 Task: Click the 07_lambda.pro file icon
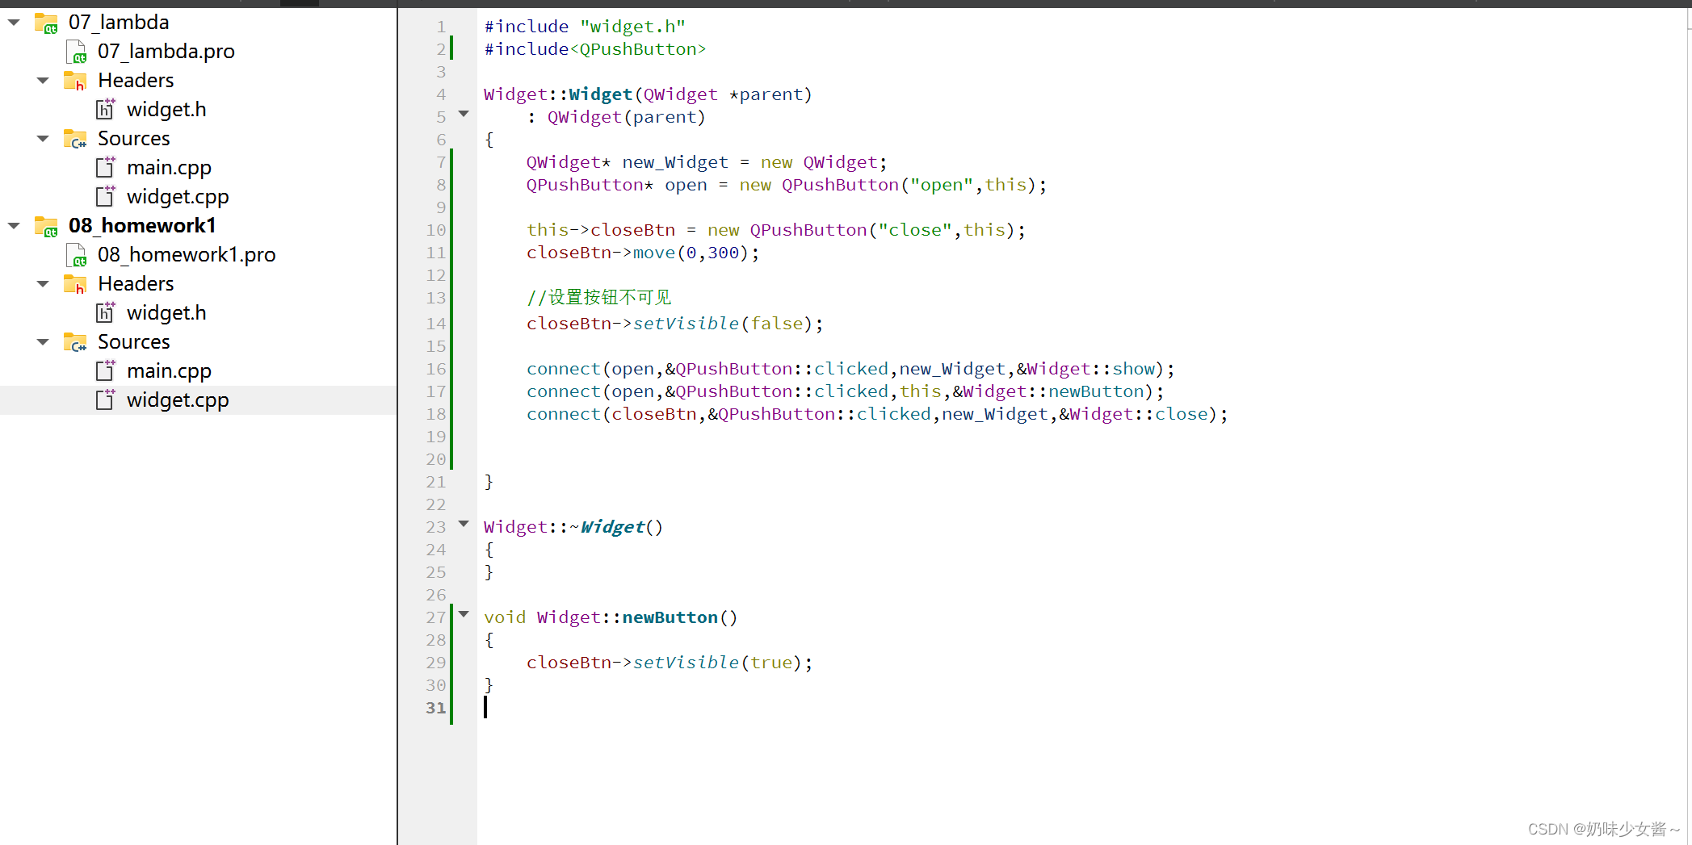[x=76, y=52]
